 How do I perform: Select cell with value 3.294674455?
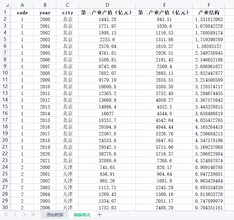pyautogui.click(x=209, y=93)
